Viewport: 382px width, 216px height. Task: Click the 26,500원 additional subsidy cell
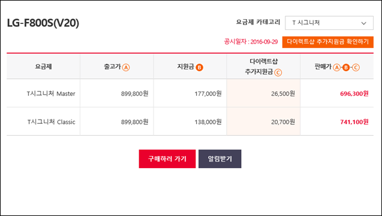click(x=263, y=93)
